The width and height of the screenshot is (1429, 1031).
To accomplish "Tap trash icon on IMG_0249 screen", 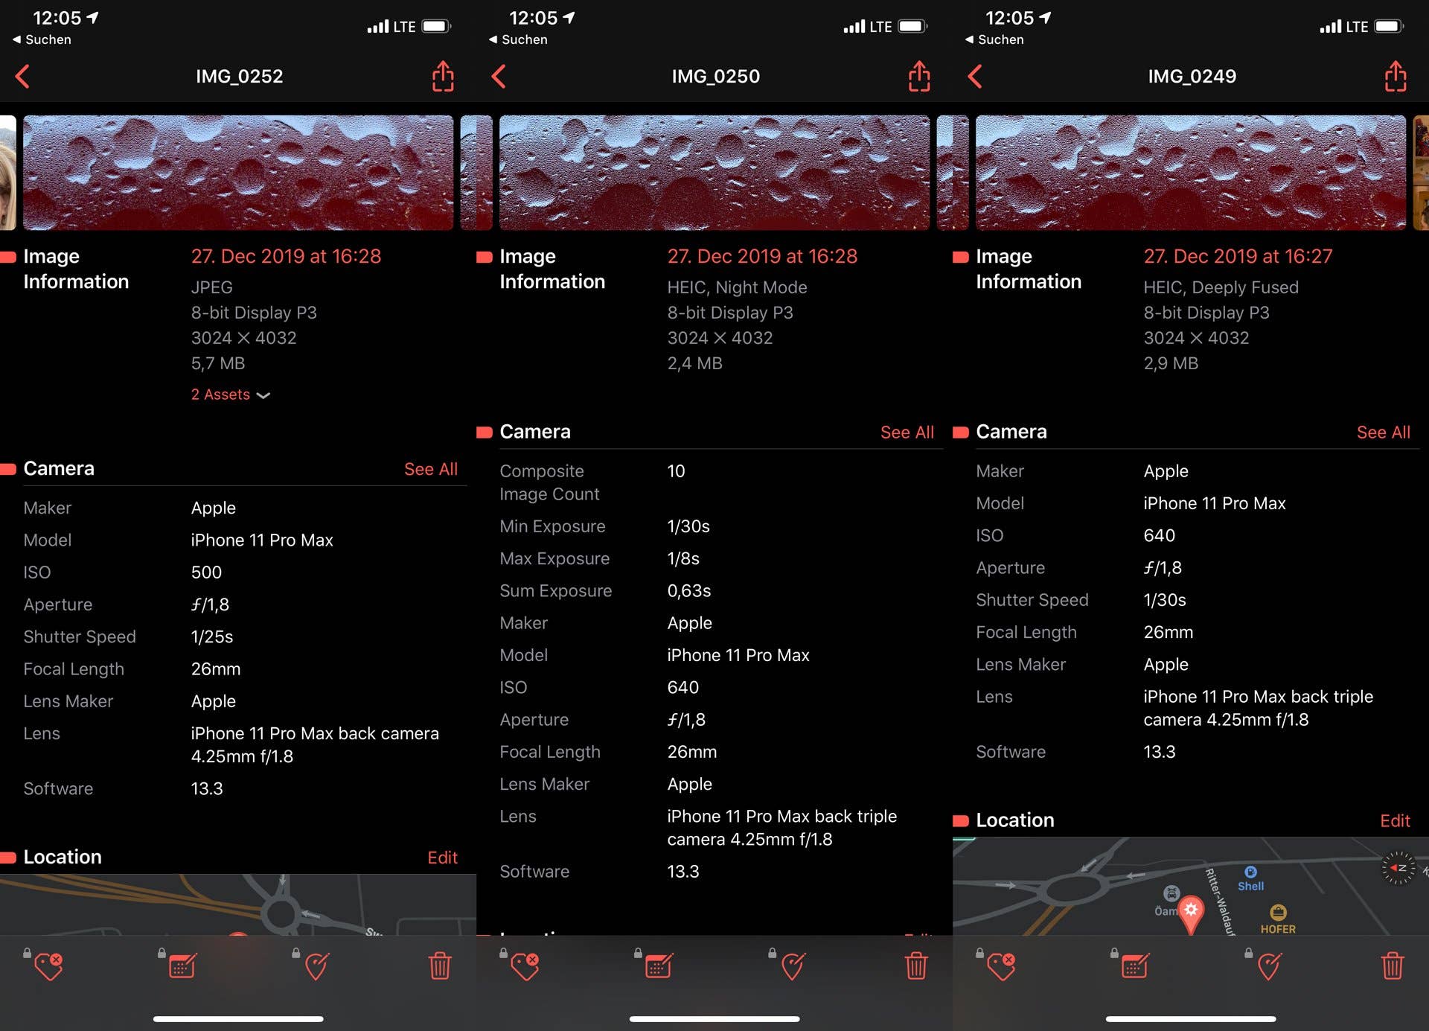I will (1393, 965).
